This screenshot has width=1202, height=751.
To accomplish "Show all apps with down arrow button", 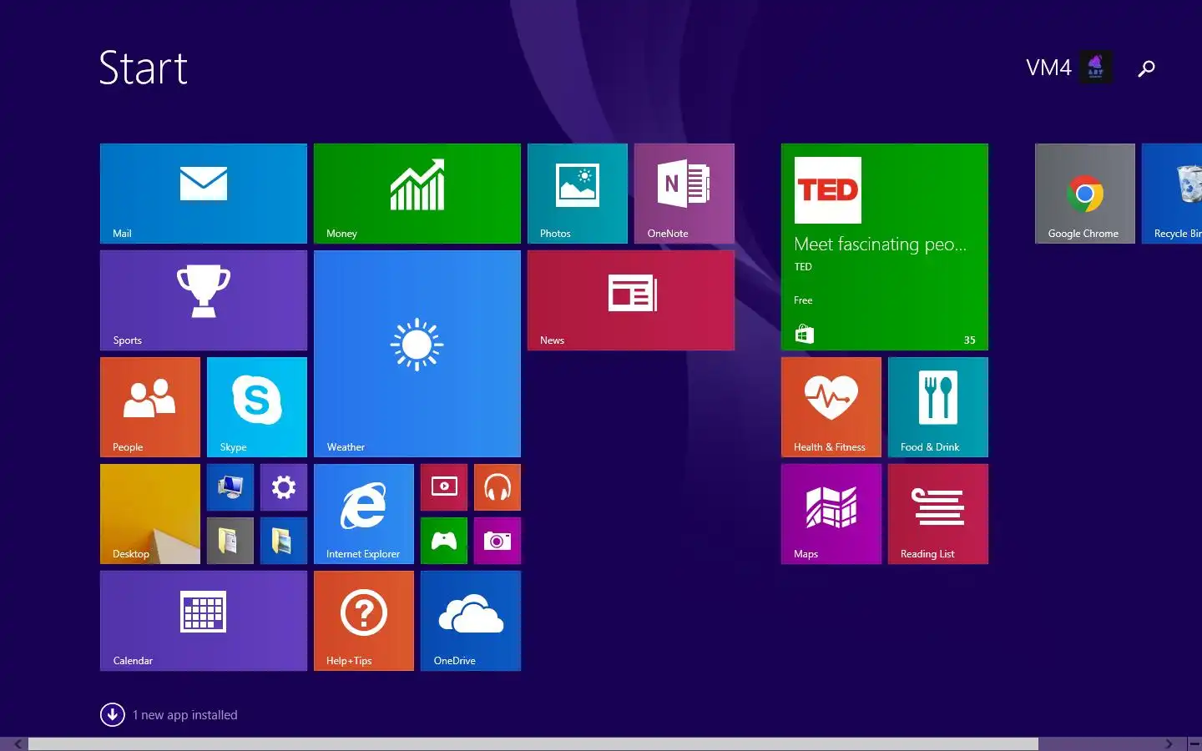I will pos(113,715).
